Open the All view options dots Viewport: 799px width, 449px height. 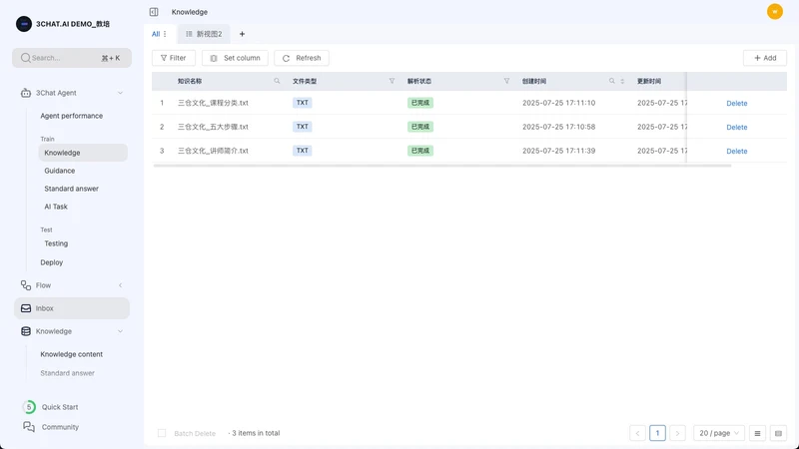(165, 34)
